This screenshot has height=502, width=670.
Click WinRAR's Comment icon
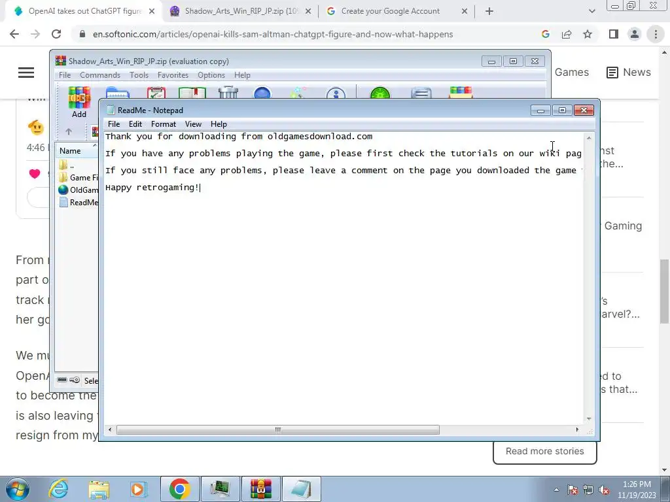pos(421,92)
